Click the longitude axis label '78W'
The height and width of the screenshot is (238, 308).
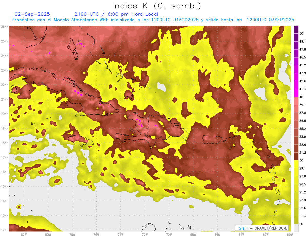point(72,234)
